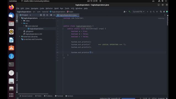The height and width of the screenshot is (99, 176).
Task: Open the Notifications sidebar
Action: pyautogui.click(x=167, y=20)
